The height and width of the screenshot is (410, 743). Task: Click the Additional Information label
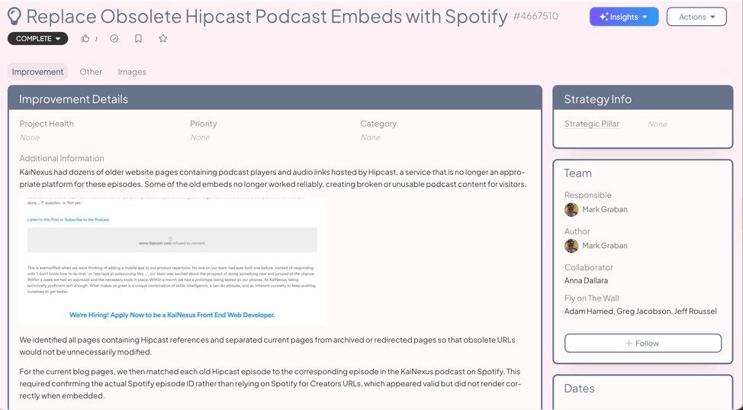click(x=62, y=159)
